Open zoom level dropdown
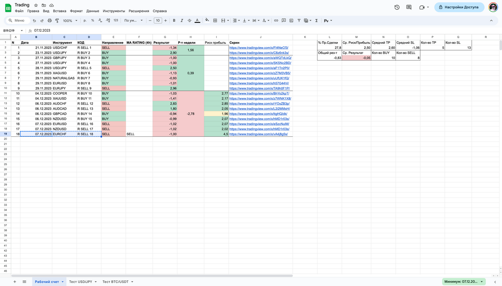Viewport: 502px width, 286px height. [70, 21]
